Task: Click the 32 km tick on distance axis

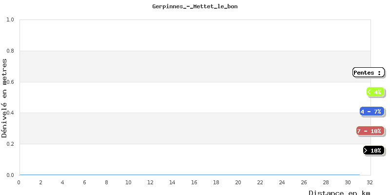Action: (x=370, y=182)
